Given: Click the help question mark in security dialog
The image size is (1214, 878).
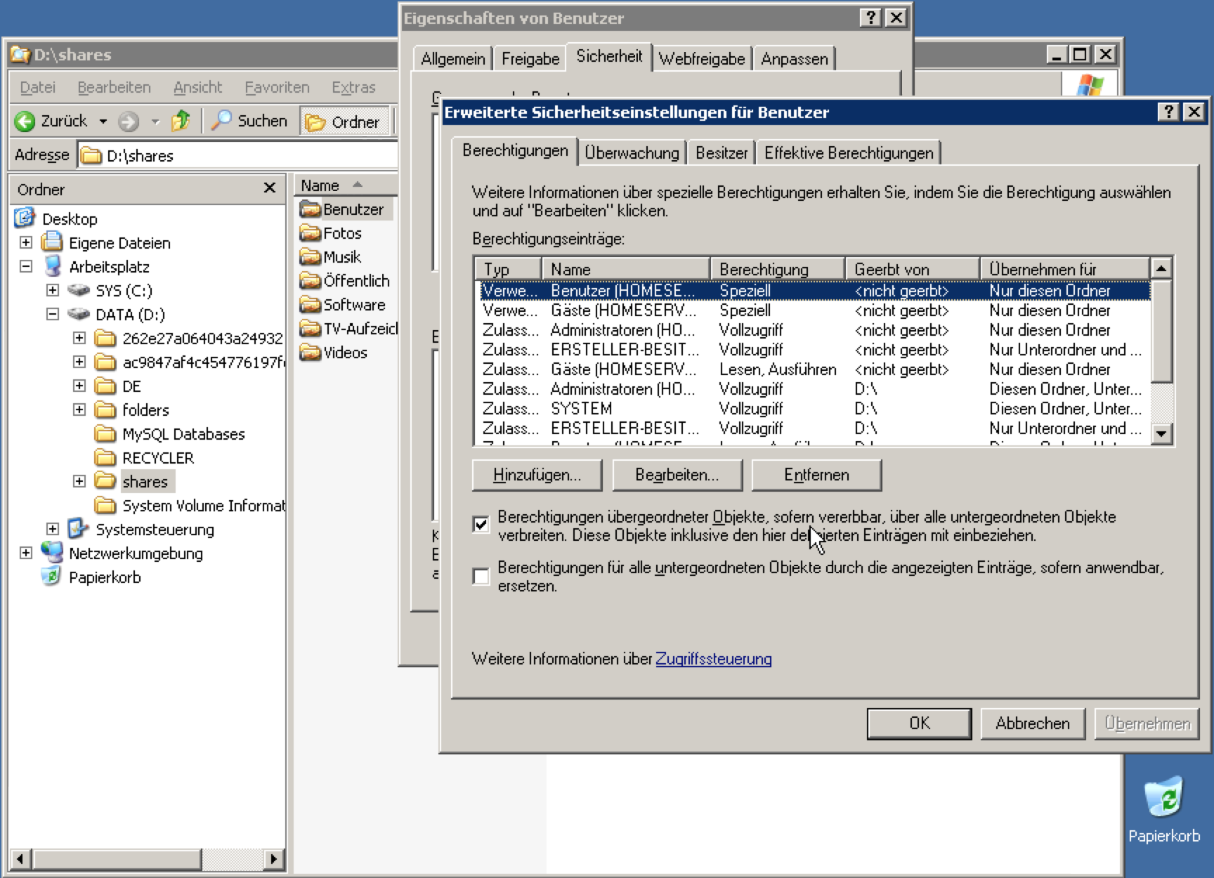Looking at the screenshot, I should 1168,112.
